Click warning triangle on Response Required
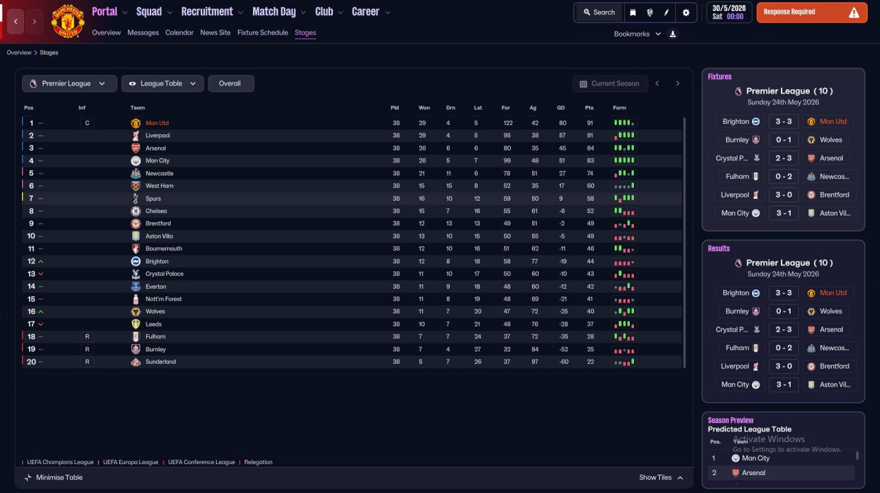The height and width of the screenshot is (493, 880). coord(854,12)
